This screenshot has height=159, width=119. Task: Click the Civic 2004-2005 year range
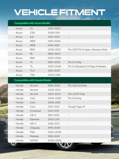click(54, 98)
